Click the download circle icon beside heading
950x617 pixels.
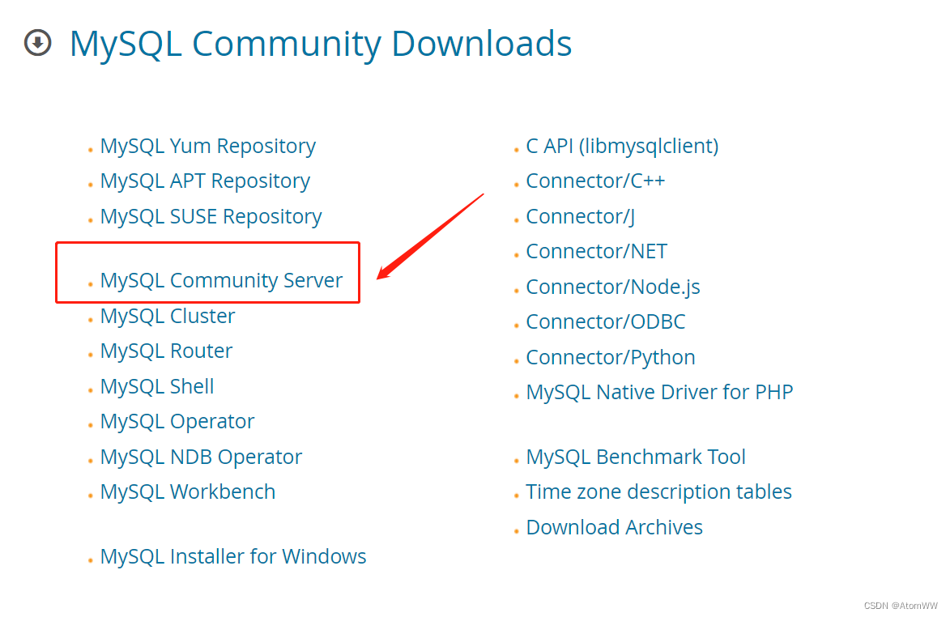pyautogui.click(x=37, y=43)
